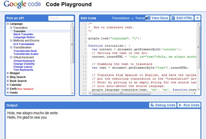Collapse the Language tree node
This screenshot has width=206, height=139.
point(7,24)
